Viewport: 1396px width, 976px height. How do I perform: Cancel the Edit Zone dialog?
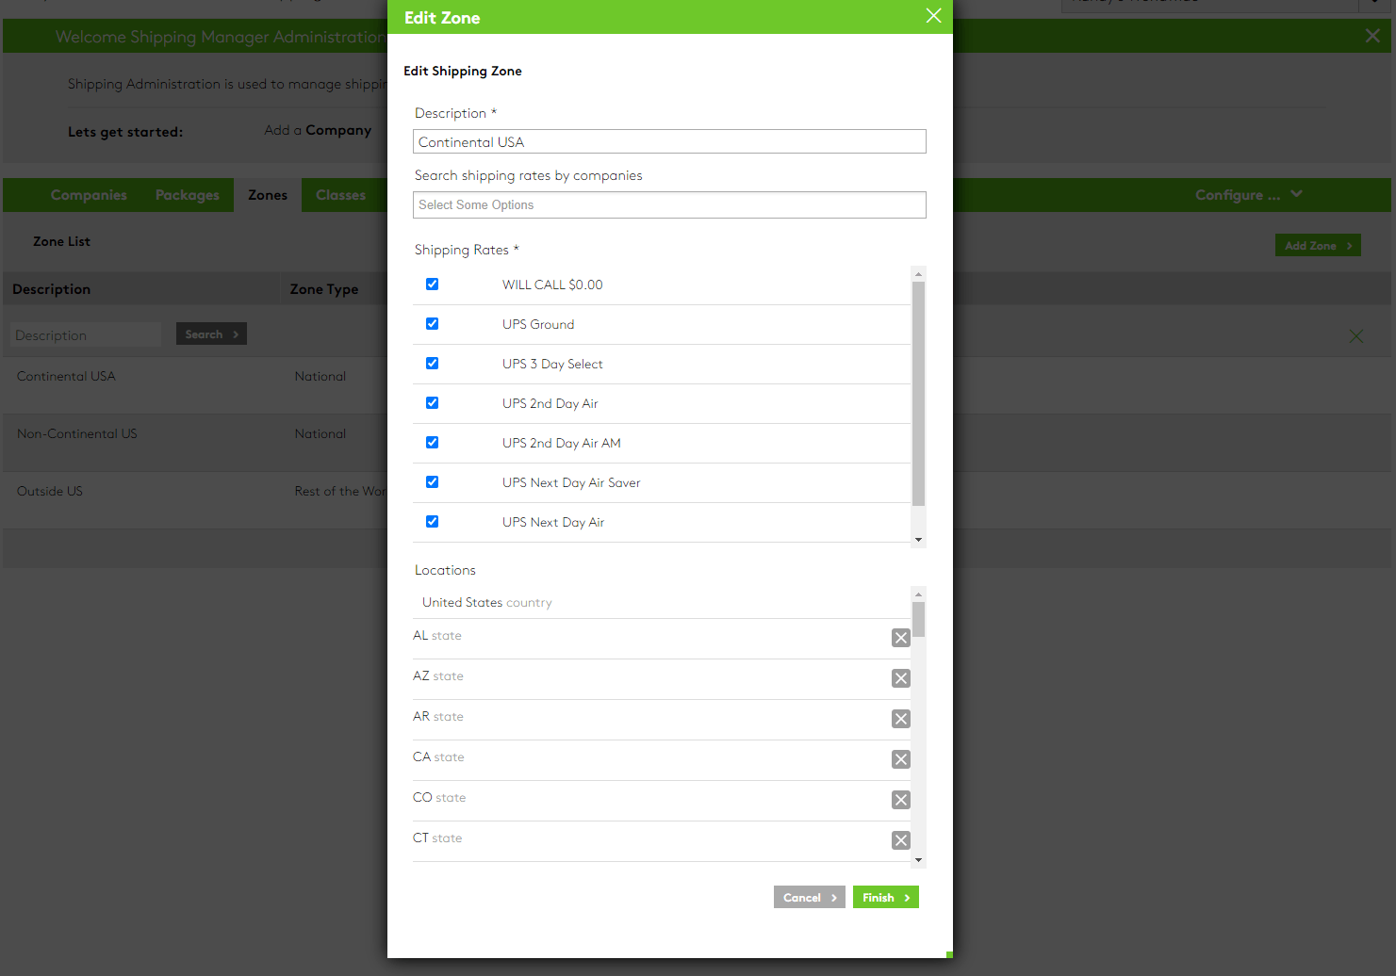coord(808,897)
